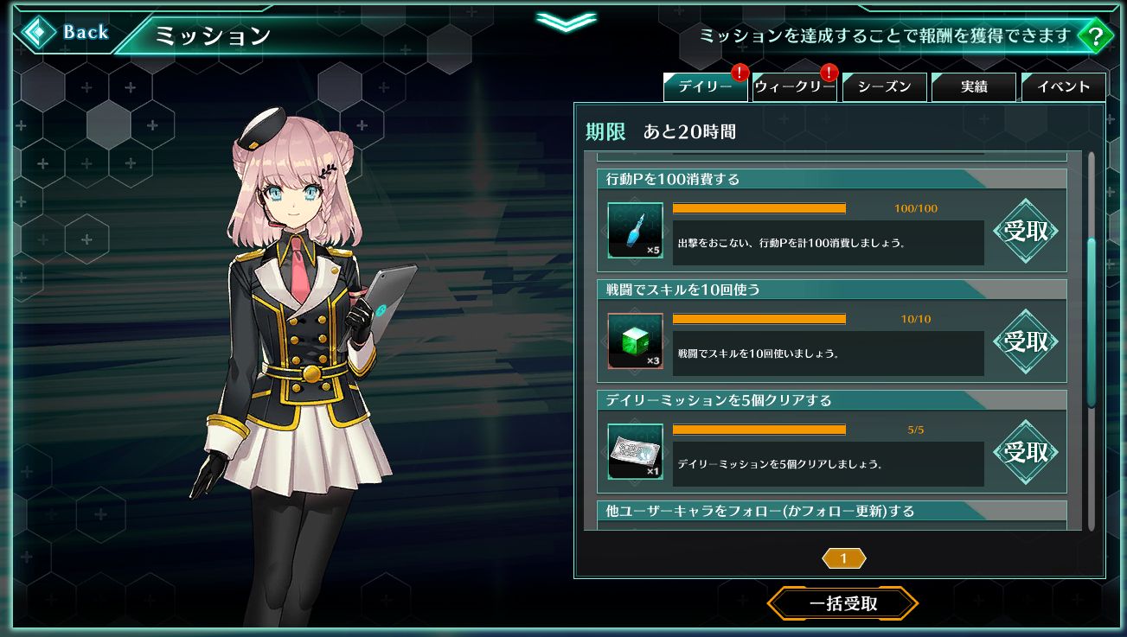The image size is (1127, 637).
Task: Click the red alert badge on ウィークリー tab
Action: tap(829, 73)
